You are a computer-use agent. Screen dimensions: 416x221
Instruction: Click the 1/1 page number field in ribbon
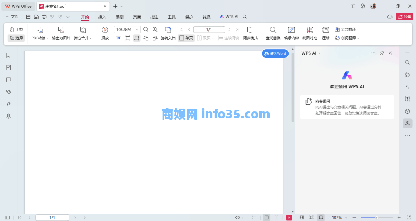[x=209, y=30]
